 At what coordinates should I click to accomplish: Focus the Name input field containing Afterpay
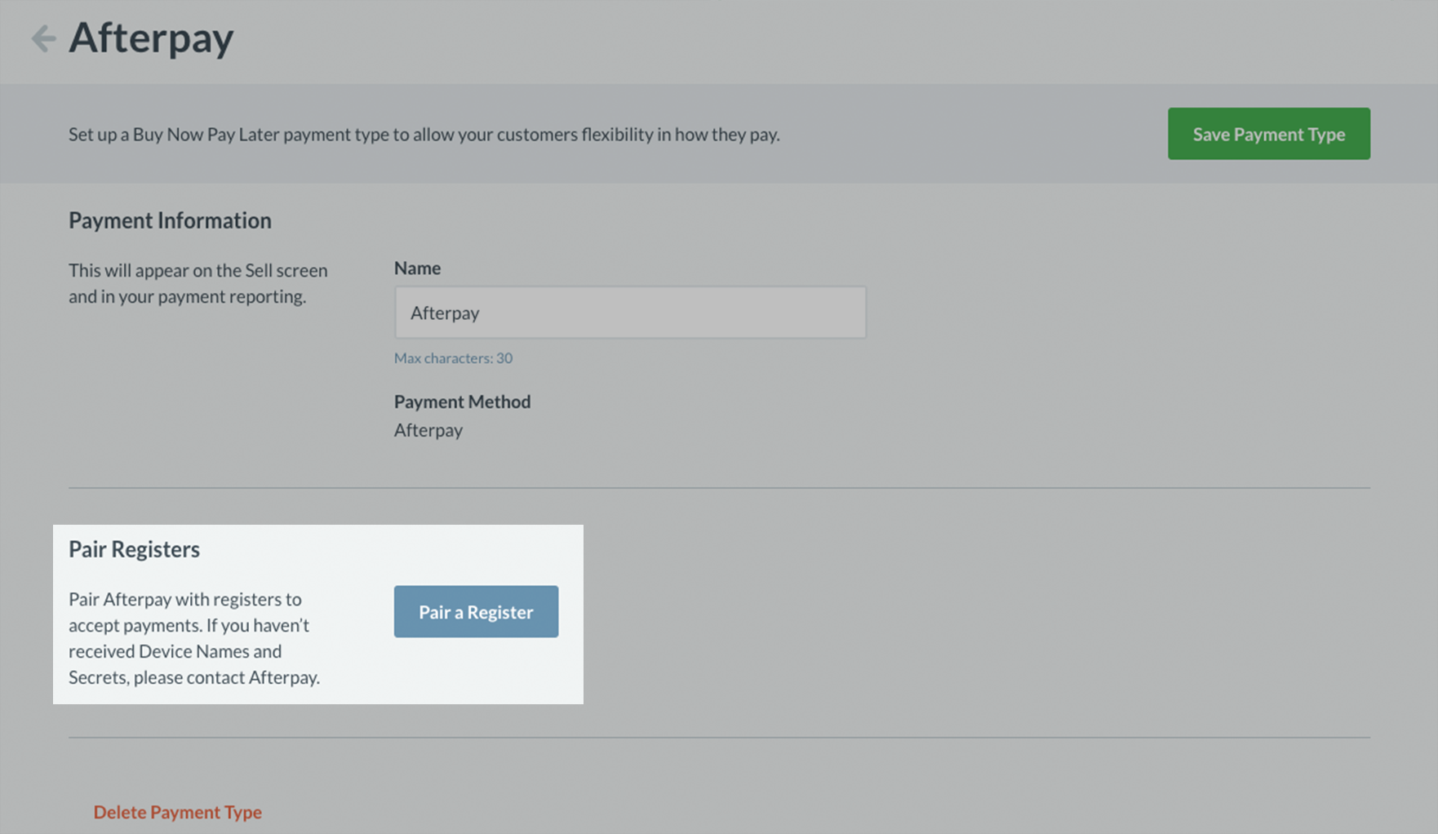click(x=630, y=313)
